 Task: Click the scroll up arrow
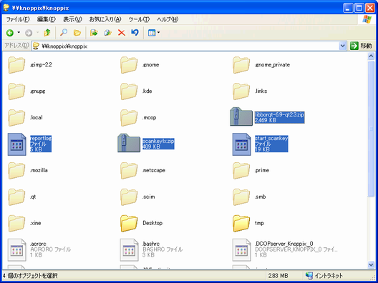[371, 56]
